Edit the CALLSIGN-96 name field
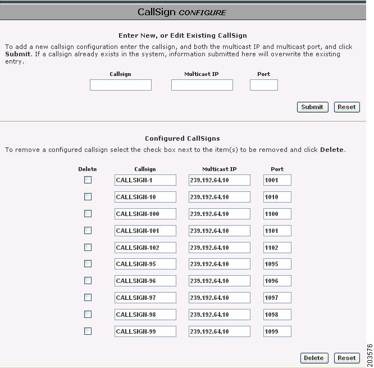Screen dimensions: 374x368 point(145,281)
